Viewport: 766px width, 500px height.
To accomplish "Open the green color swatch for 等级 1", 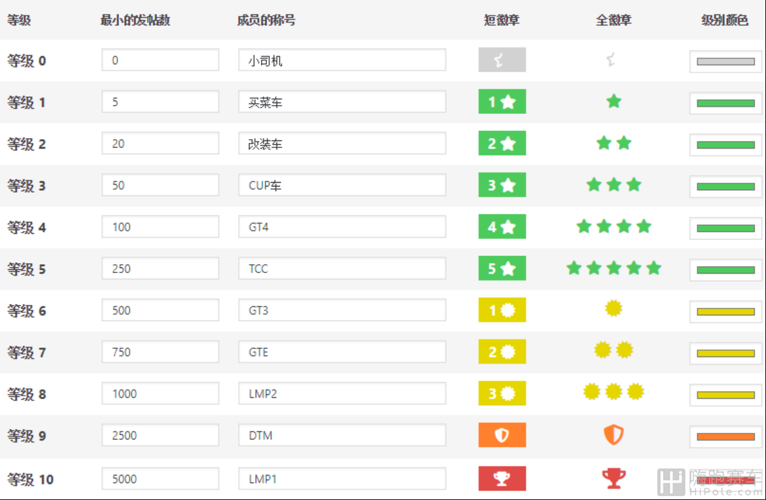I will click(x=725, y=103).
